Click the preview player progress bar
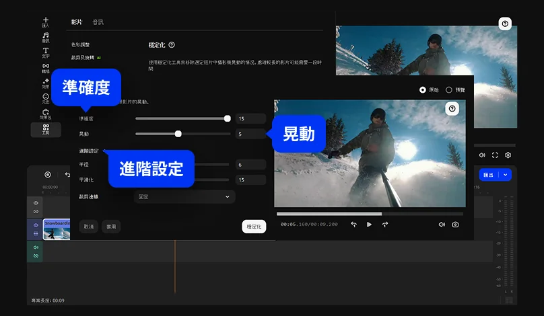544x316 pixels. point(370,214)
